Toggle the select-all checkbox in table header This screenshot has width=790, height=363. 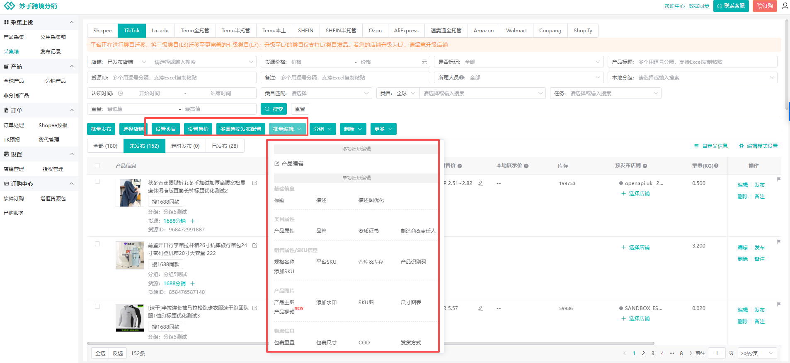[97, 166]
